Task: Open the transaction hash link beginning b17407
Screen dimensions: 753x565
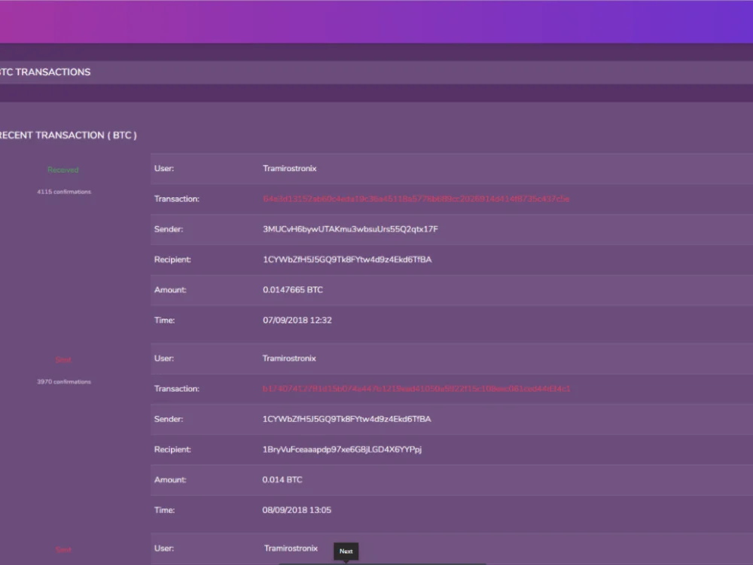Action: coord(416,389)
